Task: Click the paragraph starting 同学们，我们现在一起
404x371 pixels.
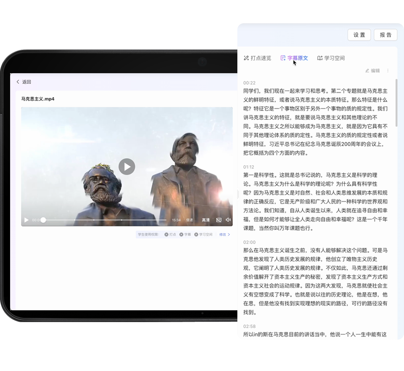Action: (315, 122)
